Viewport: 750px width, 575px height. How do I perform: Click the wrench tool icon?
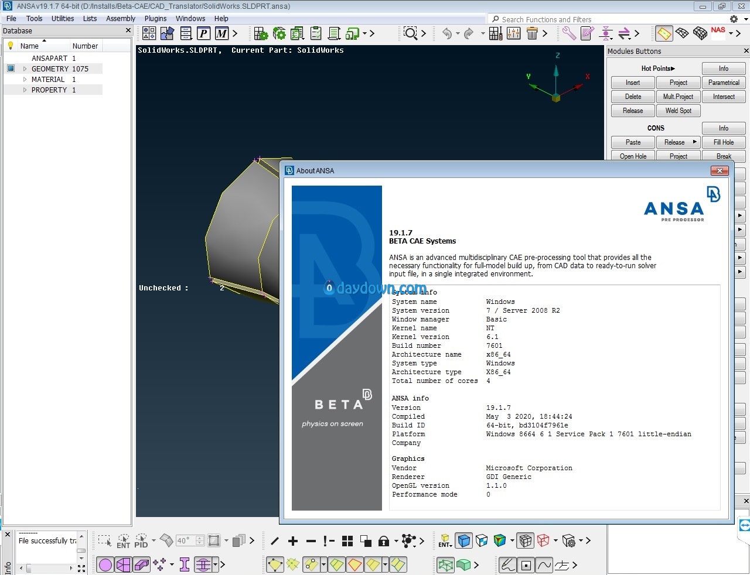pyautogui.click(x=569, y=33)
